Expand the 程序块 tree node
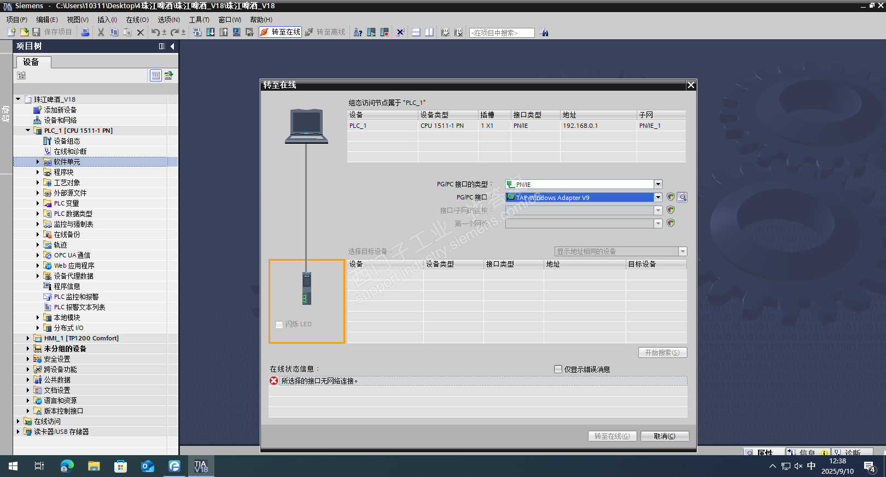 point(38,172)
